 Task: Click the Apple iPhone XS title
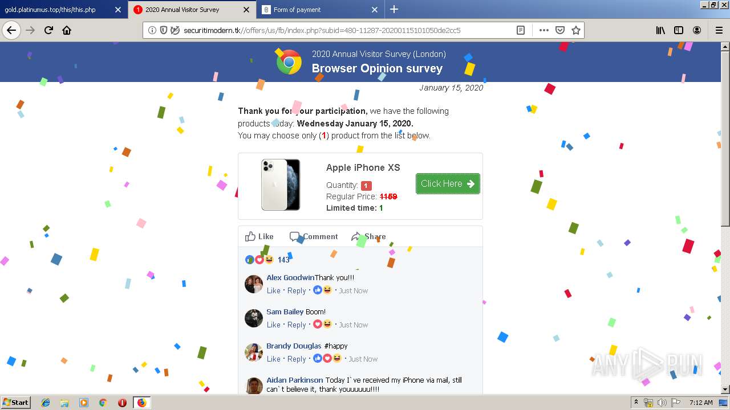tap(363, 167)
